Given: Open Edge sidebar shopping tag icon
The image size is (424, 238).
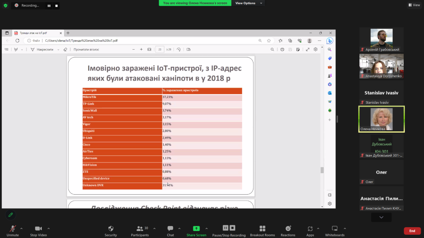Looking at the screenshot, I should 330,58.
